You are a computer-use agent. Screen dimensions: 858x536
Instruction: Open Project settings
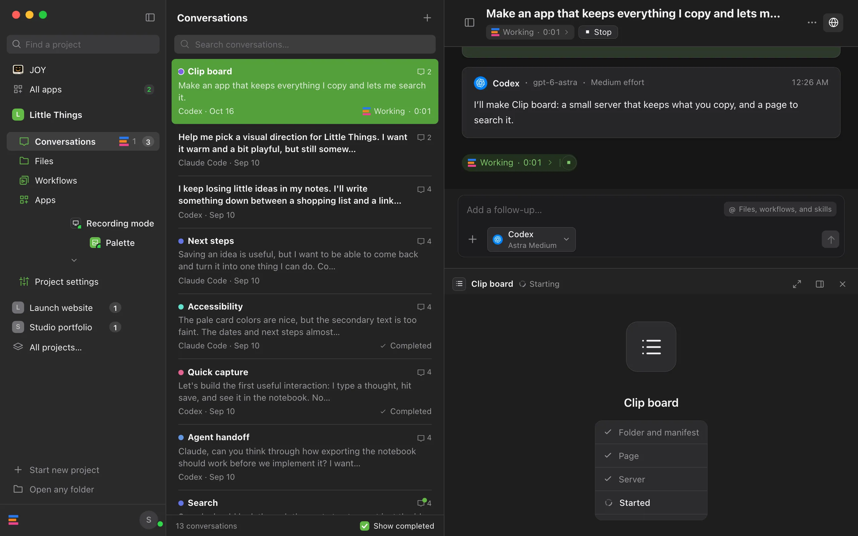tap(83, 282)
